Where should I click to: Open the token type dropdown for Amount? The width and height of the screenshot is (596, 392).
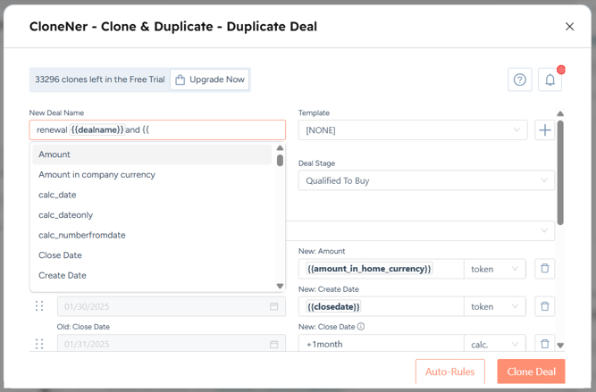(x=494, y=269)
